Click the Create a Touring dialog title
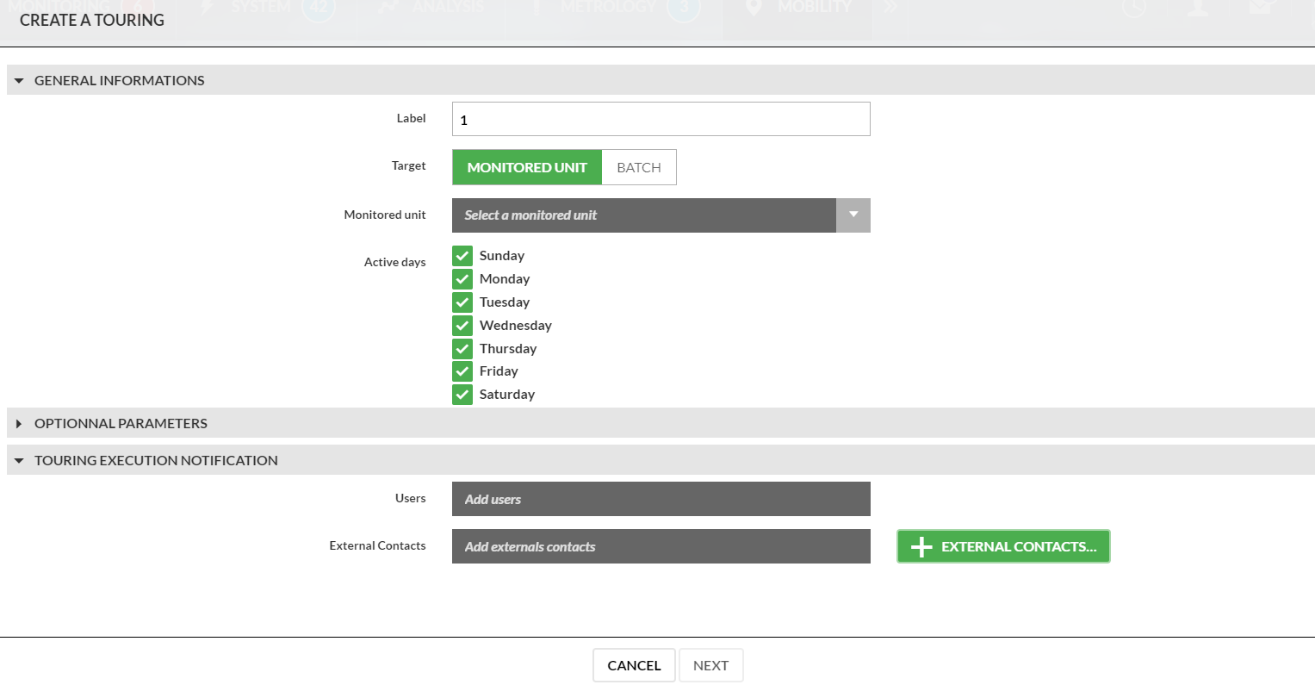The height and width of the screenshot is (685, 1315). click(x=92, y=20)
